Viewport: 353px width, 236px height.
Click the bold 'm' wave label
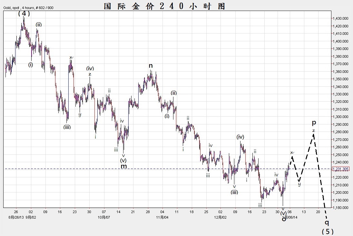(x=124, y=166)
